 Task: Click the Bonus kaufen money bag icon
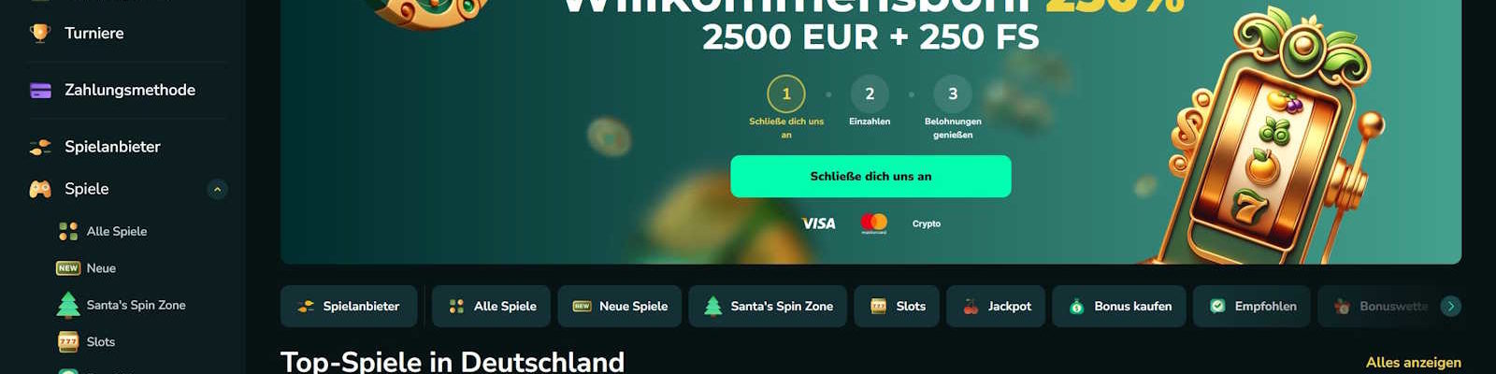(x=1076, y=306)
